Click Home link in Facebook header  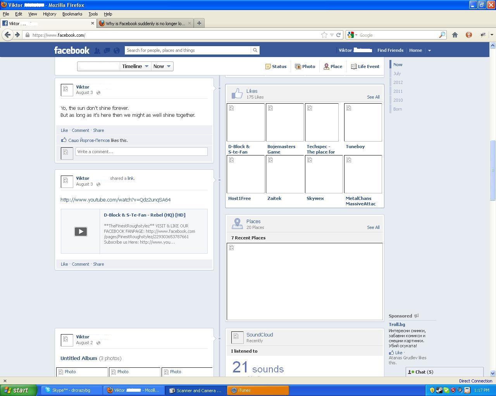pyautogui.click(x=415, y=50)
